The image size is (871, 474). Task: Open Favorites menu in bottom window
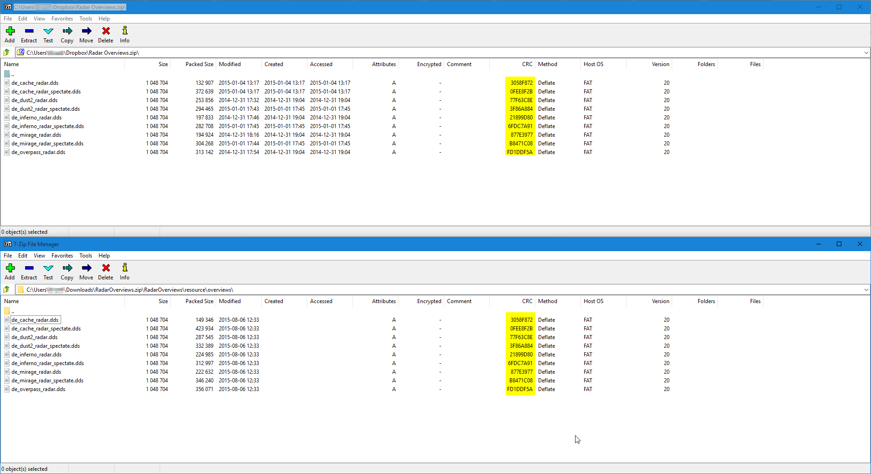62,256
